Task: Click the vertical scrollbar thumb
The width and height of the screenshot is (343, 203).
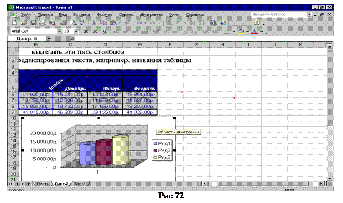Action: pos(330,87)
